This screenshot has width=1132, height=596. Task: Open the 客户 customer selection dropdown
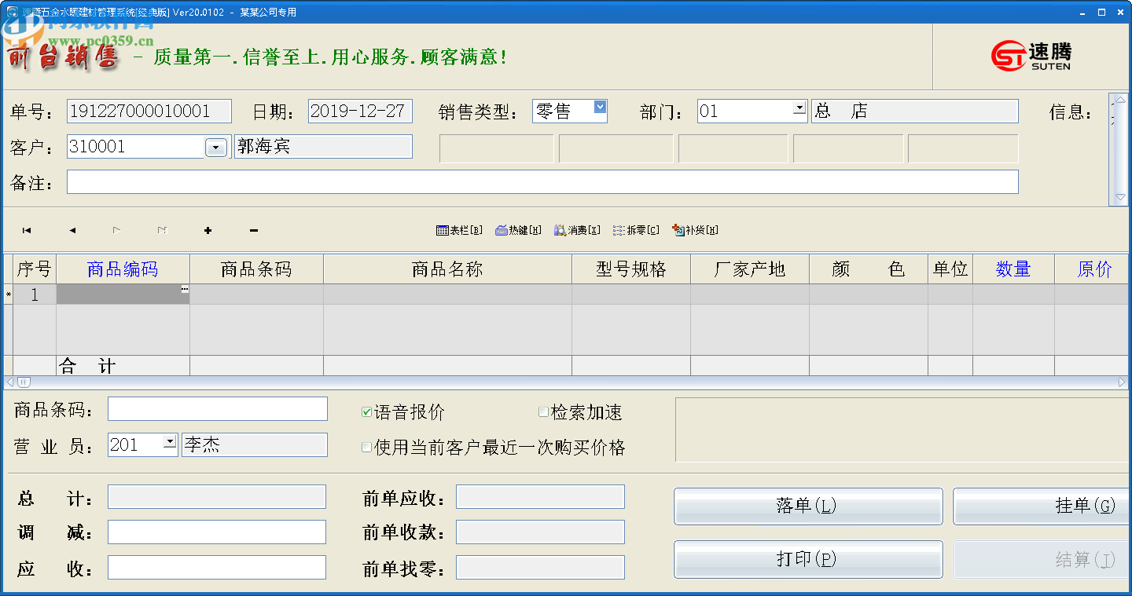[x=215, y=146]
